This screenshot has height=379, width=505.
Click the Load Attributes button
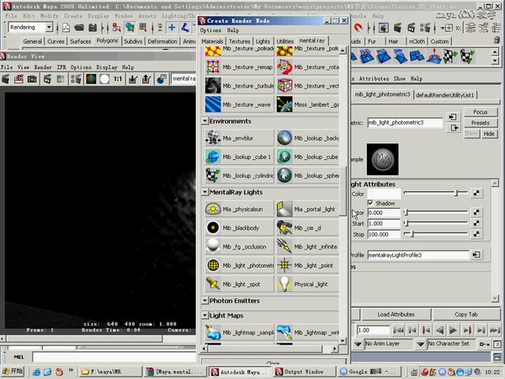pos(396,314)
